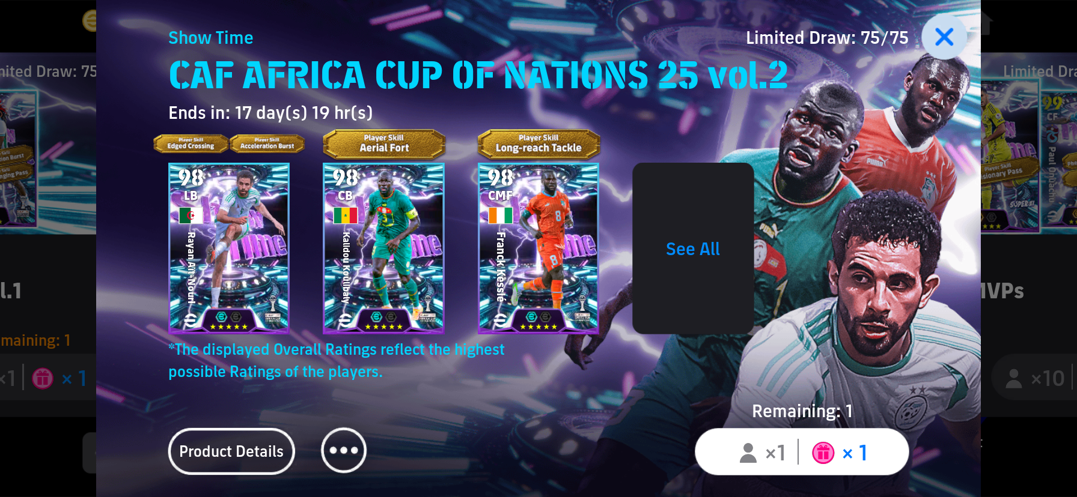Tap the Long-reach Tackle skill badge

538,144
